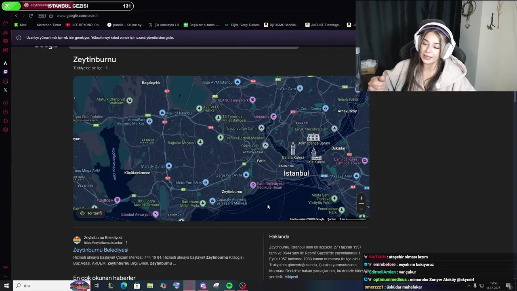Open the Windows Start menu

pyautogui.click(x=6, y=286)
